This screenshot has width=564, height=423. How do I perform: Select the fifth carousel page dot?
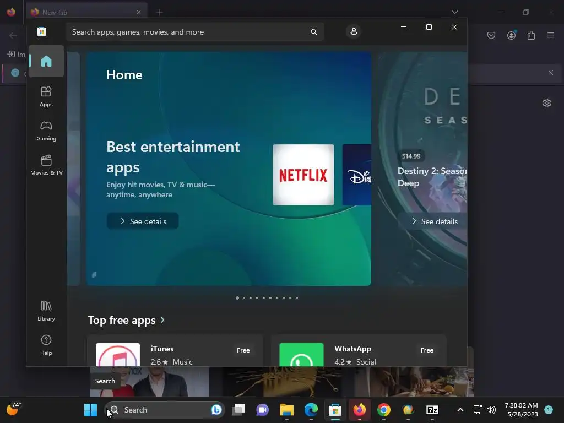tap(264, 298)
